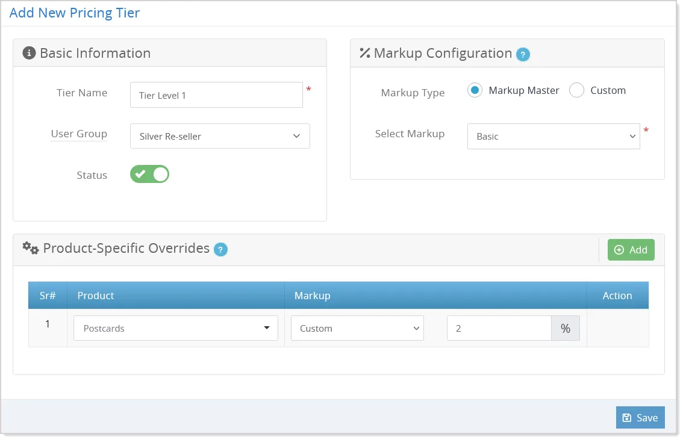Click the Sr# column header
This screenshot has height=440, width=683.
click(x=48, y=296)
